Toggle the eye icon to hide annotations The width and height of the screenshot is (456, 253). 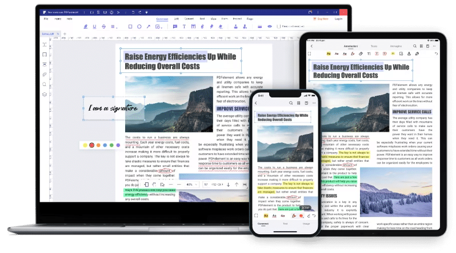[270, 26]
